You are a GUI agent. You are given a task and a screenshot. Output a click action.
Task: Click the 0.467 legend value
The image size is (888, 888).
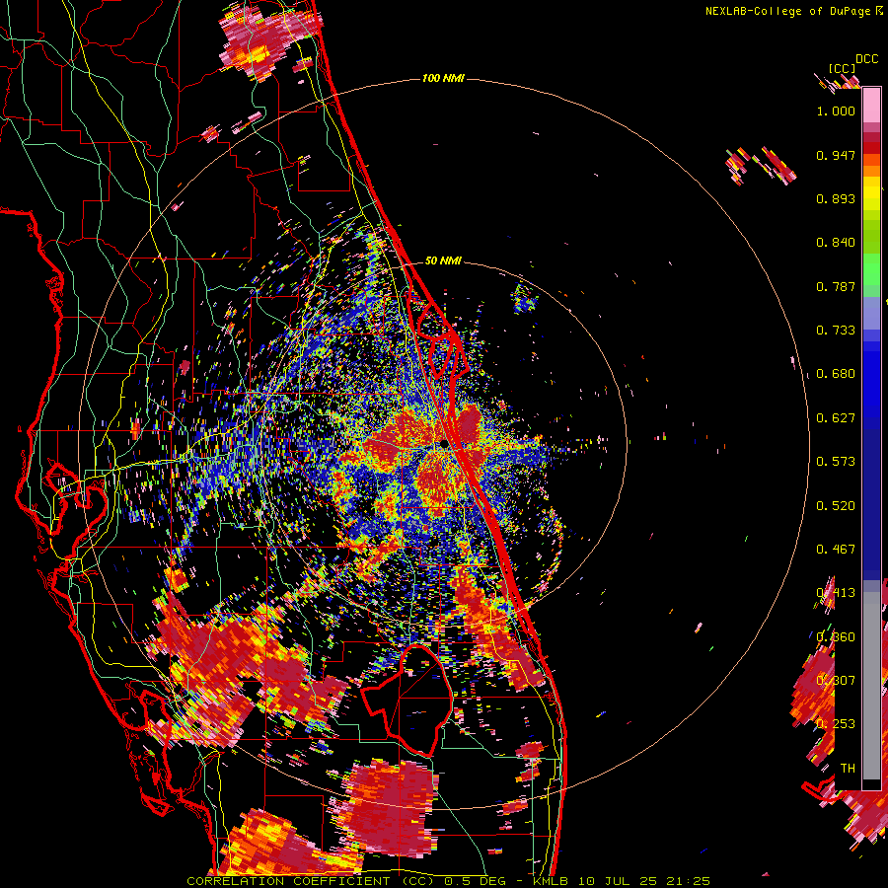coord(836,550)
